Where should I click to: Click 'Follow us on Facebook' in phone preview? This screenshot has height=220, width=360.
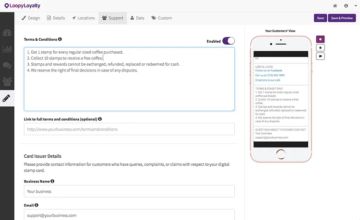pos(269,70)
